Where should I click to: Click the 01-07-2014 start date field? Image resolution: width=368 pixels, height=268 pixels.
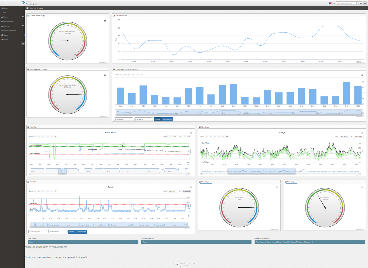124,119
